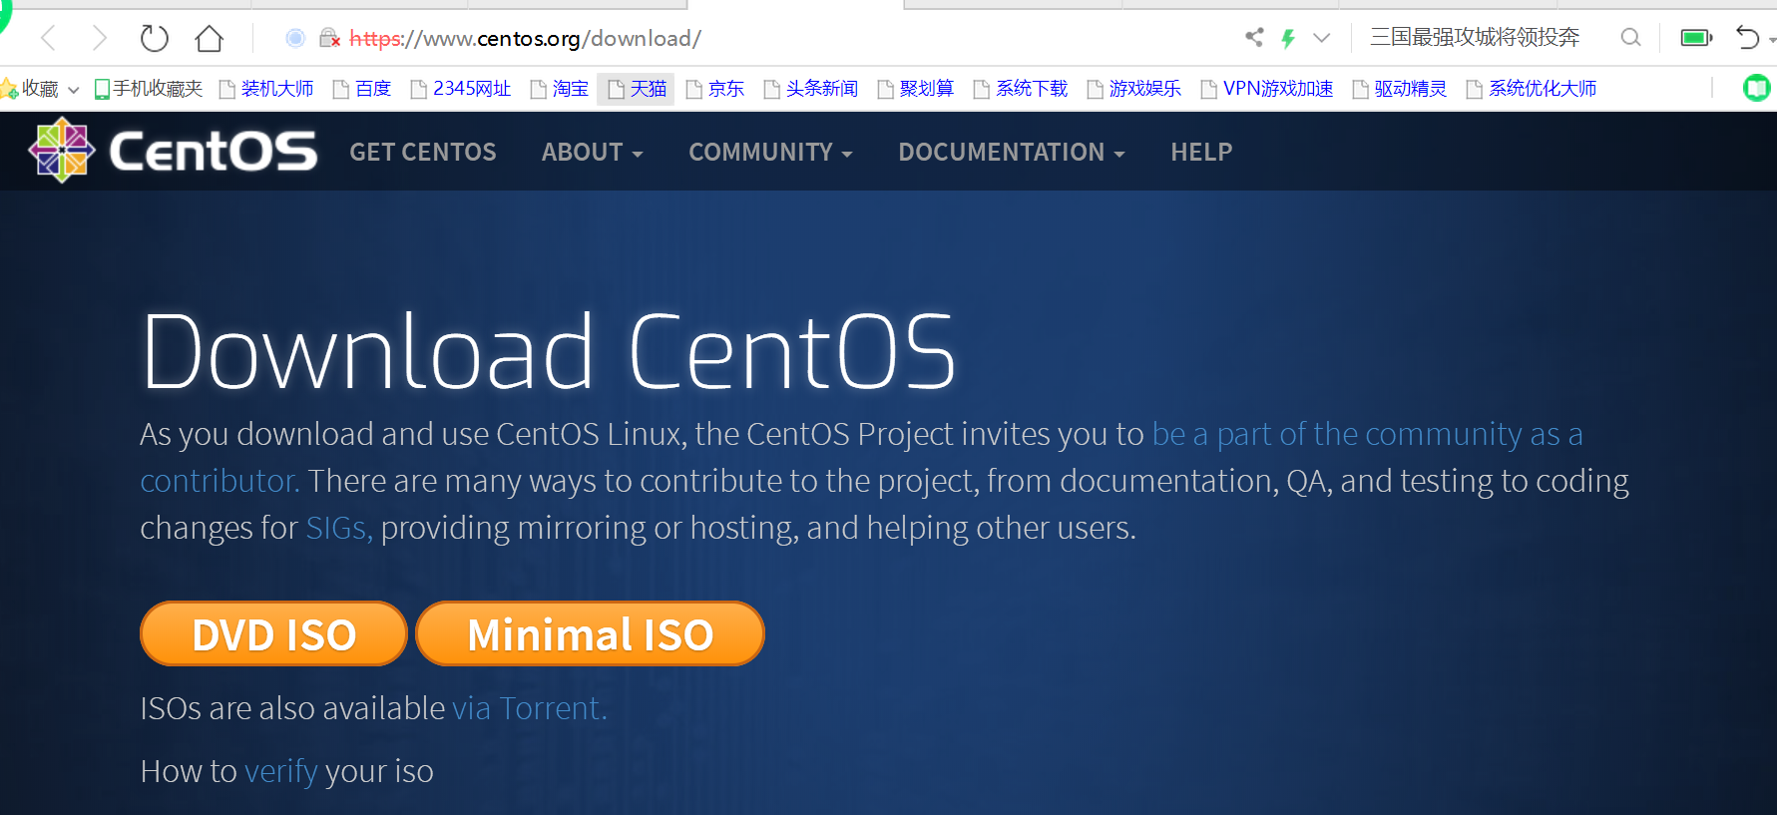Open the HELP nav item
This screenshot has width=1777, height=815.
[1201, 152]
